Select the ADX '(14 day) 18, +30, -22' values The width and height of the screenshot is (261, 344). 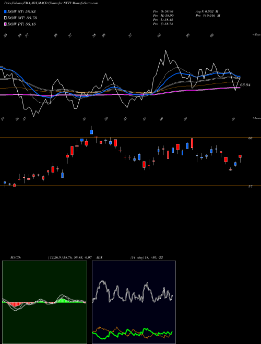pyautogui.click(x=147, y=257)
